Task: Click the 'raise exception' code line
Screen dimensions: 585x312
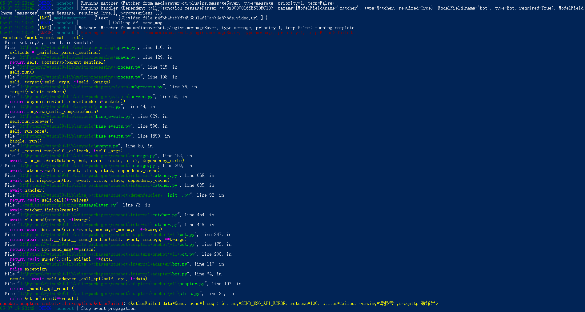Action: 28,269
